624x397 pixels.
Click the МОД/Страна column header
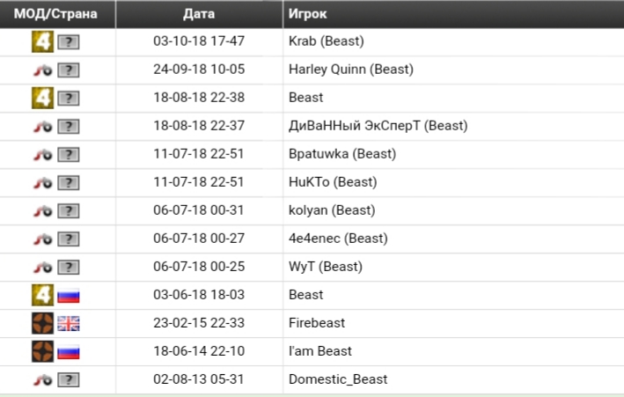click(55, 15)
